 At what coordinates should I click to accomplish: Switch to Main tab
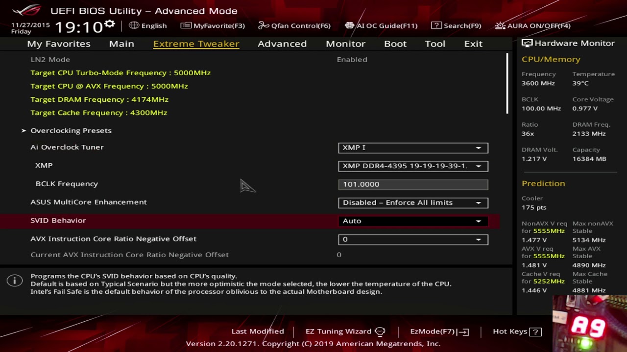pyautogui.click(x=121, y=44)
